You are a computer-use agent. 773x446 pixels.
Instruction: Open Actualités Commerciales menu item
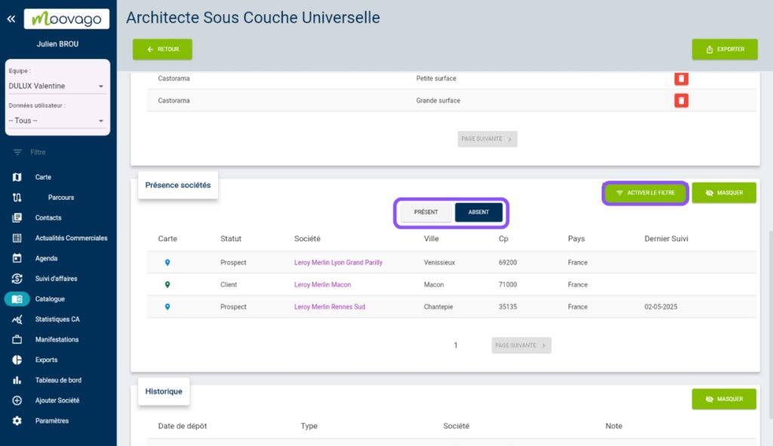(71, 238)
